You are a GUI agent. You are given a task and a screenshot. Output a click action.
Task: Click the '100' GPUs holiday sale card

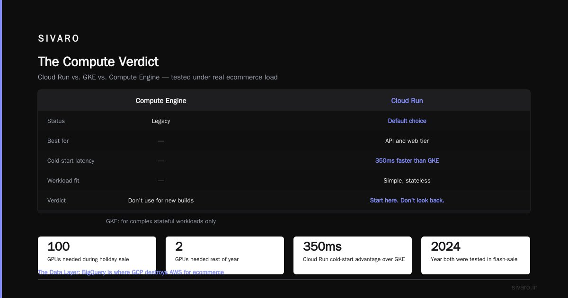(x=97, y=255)
